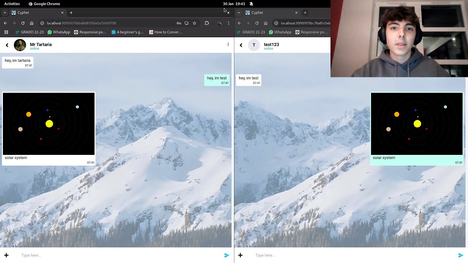The image size is (468, 263).
Task: Go to home in left browser window
Action: [x=31, y=23]
